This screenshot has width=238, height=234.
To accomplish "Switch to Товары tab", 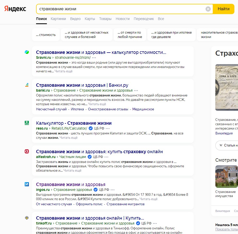I will [105, 19].
